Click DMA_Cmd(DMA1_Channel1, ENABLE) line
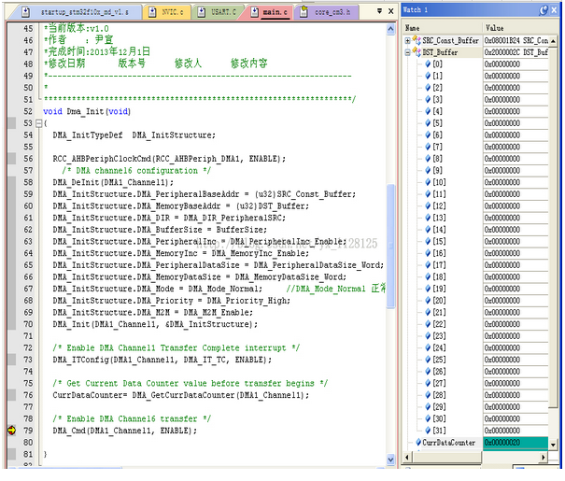 (125, 431)
